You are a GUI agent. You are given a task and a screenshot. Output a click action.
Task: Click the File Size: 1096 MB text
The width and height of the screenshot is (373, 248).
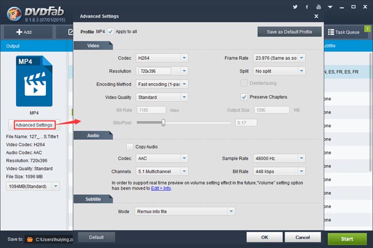[25, 176]
